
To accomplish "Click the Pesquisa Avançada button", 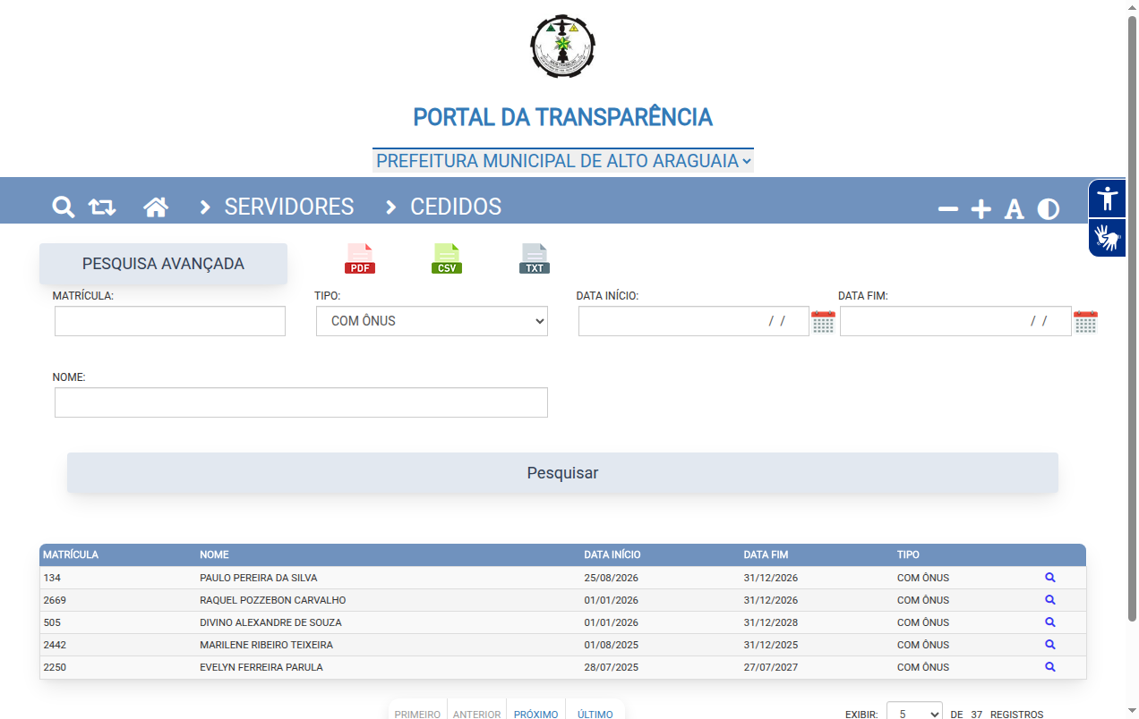I will tap(163, 264).
